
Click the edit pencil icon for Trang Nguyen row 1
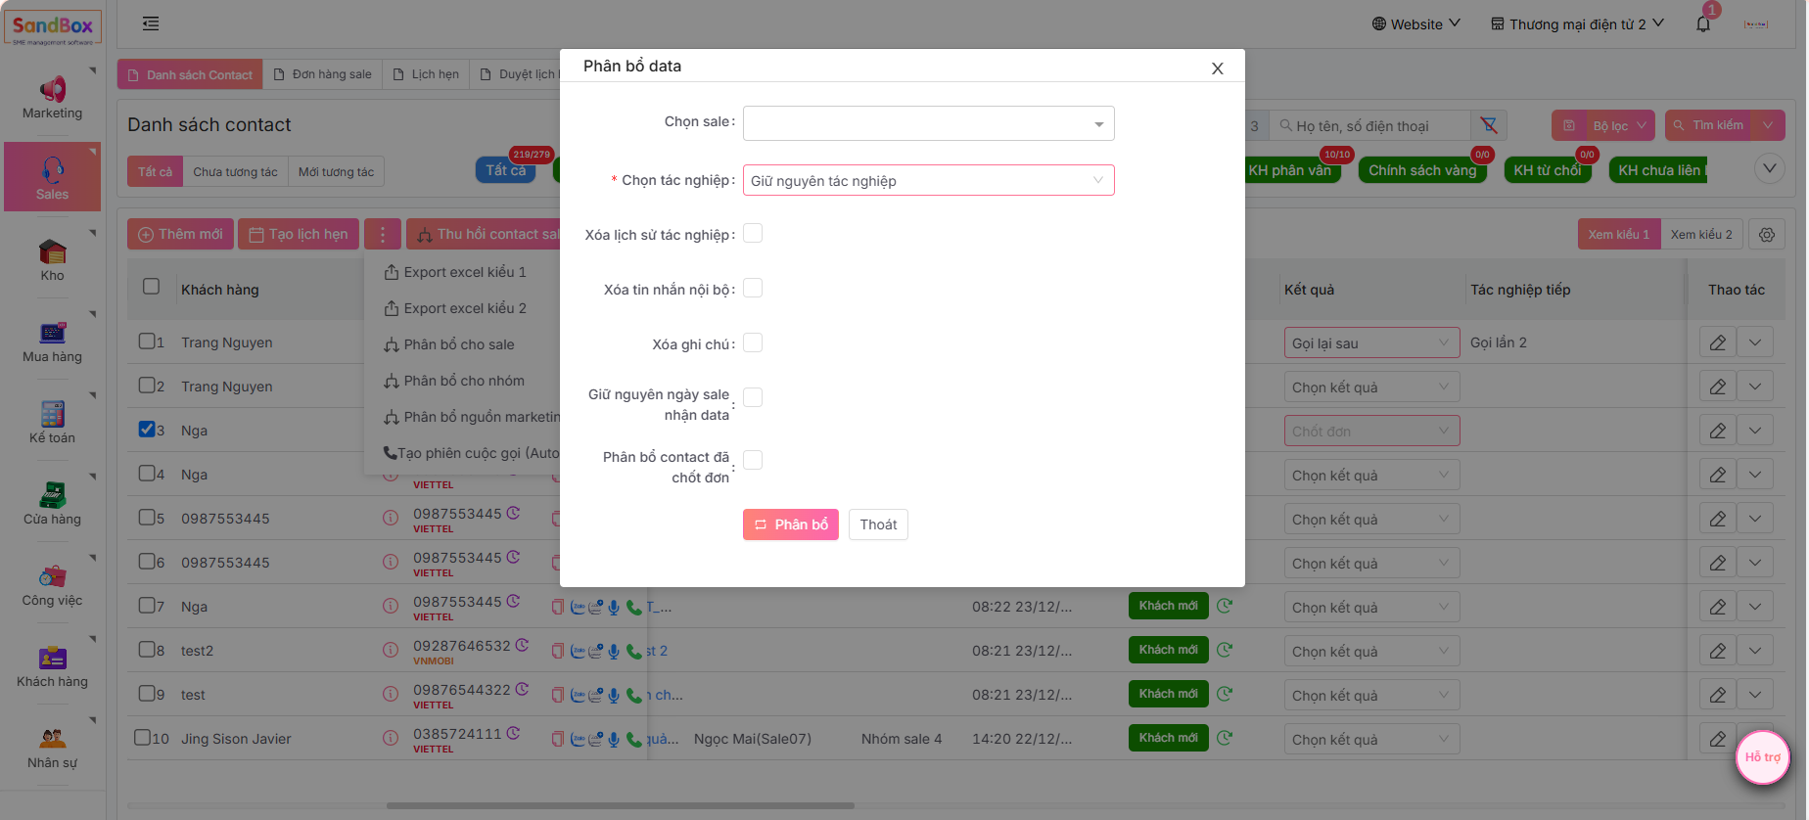click(1718, 342)
